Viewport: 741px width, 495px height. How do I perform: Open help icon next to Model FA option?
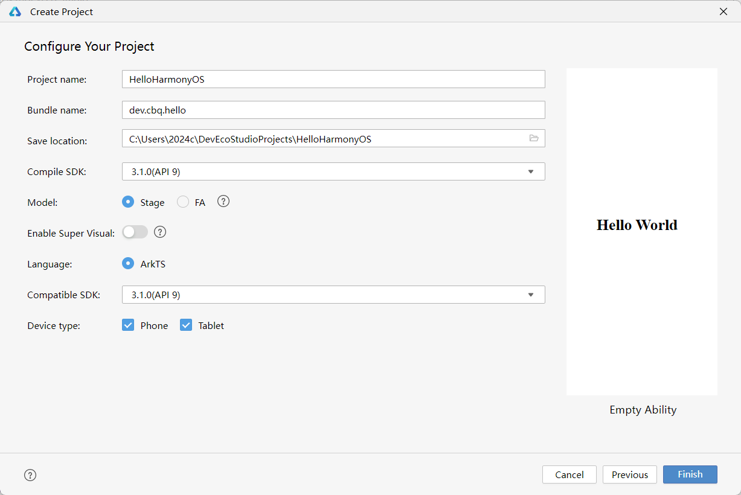coord(223,202)
